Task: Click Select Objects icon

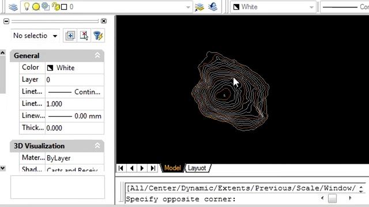Action: tap(84, 36)
